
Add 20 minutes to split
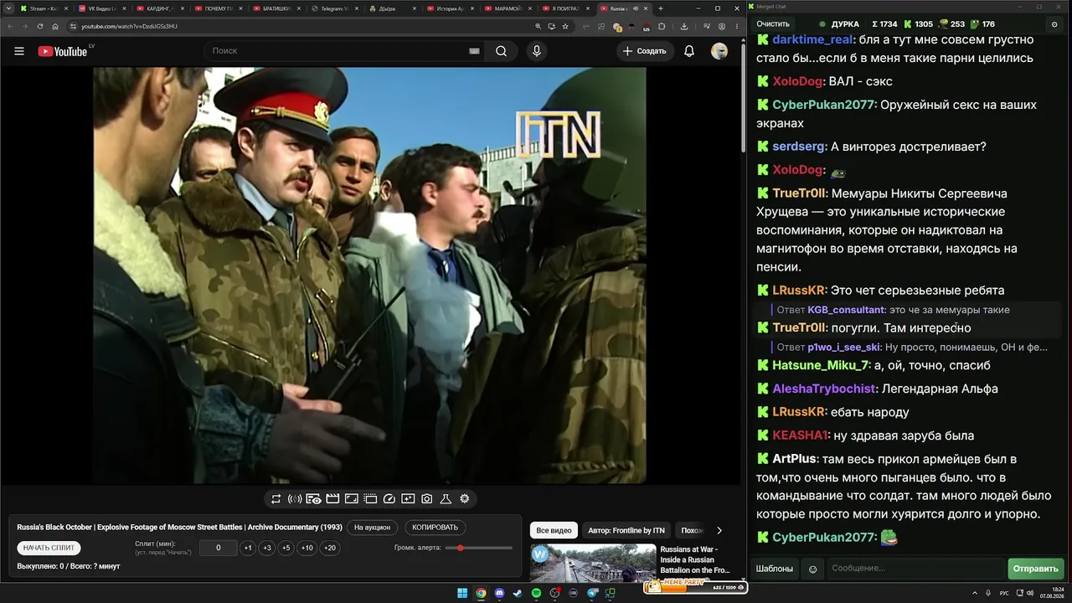point(330,548)
